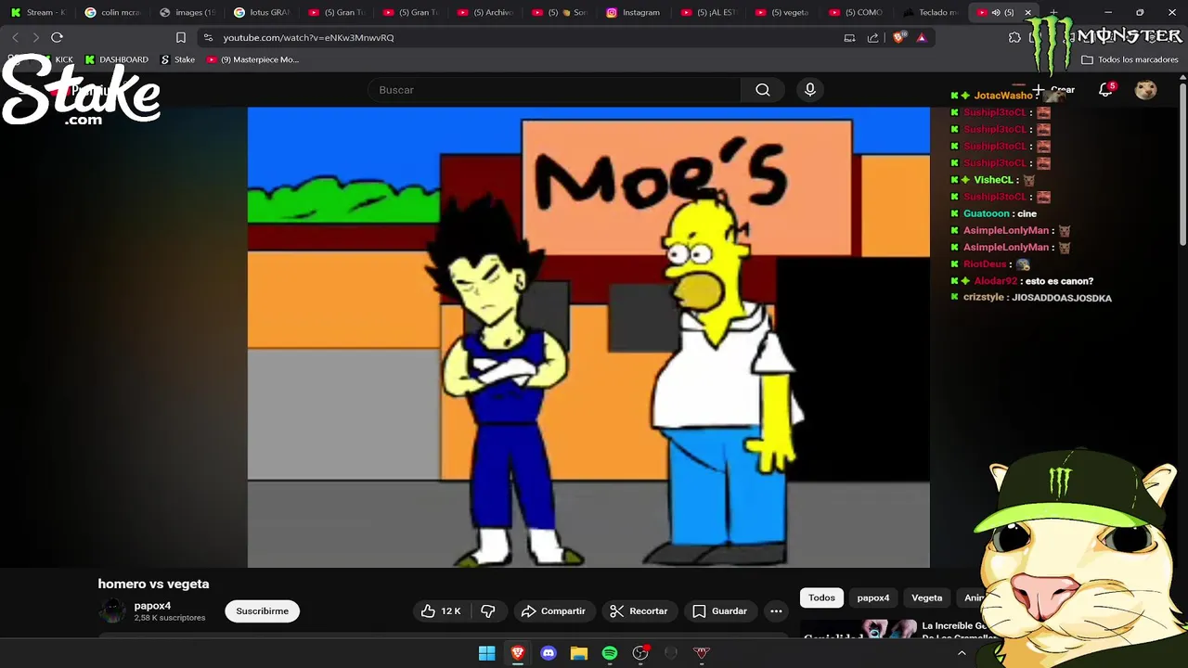Image resolution: width=1188 pixels, height=668 pixels.
Task: Open Brave Rewards triangle icon
Action: pos(922,37)
